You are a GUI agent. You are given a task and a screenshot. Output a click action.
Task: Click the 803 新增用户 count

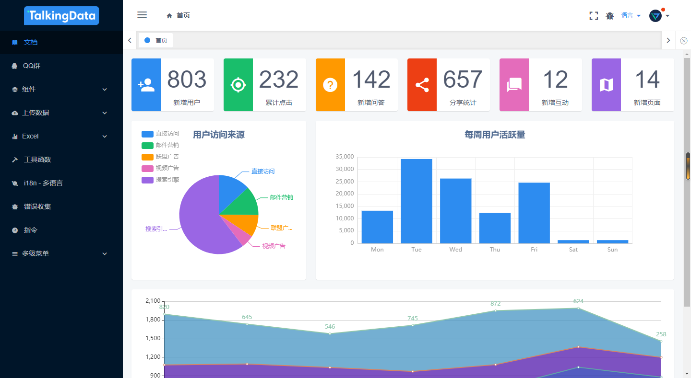tap(187, 80)
